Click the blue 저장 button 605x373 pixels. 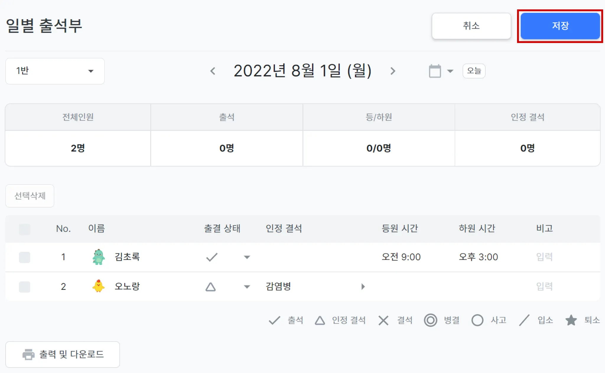pos(560,26)
